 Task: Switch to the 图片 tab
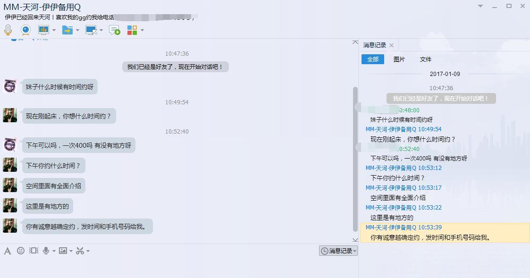click(x=399, y=59)
